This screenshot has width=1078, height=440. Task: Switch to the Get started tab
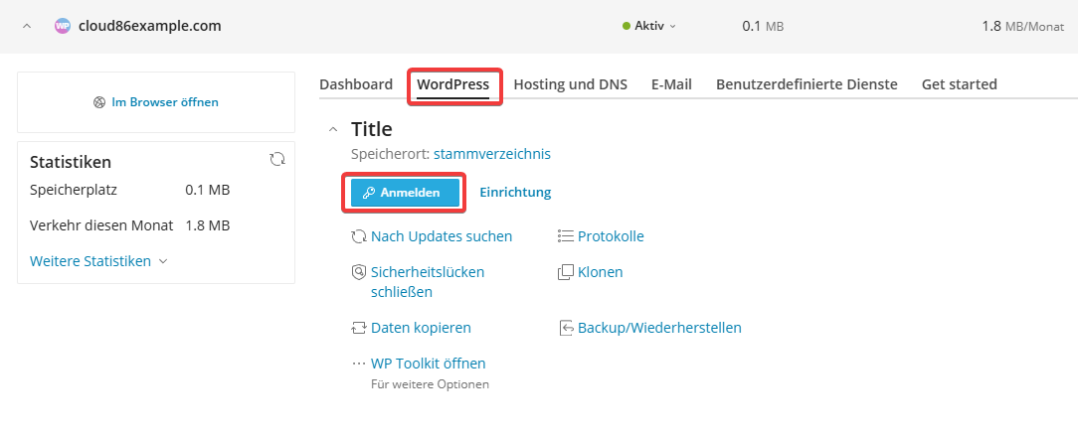[x=959, y=84]
